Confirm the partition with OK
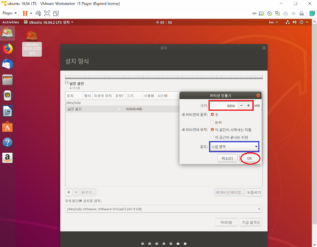The width and height of the screenshot is (317, 247). tap(249, 158)
